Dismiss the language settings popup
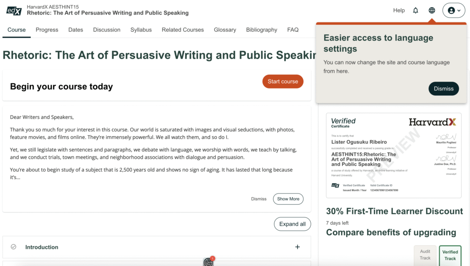This screenshot has width=470, height=266. [444, 89]
